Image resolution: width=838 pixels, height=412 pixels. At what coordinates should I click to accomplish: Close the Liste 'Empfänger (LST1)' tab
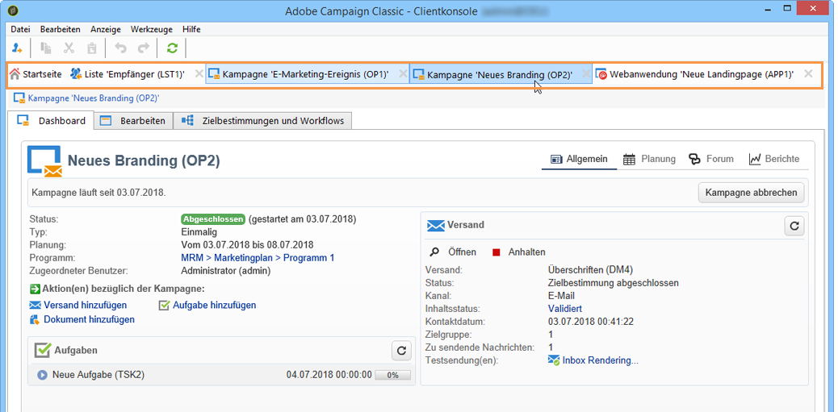(199, 73)
